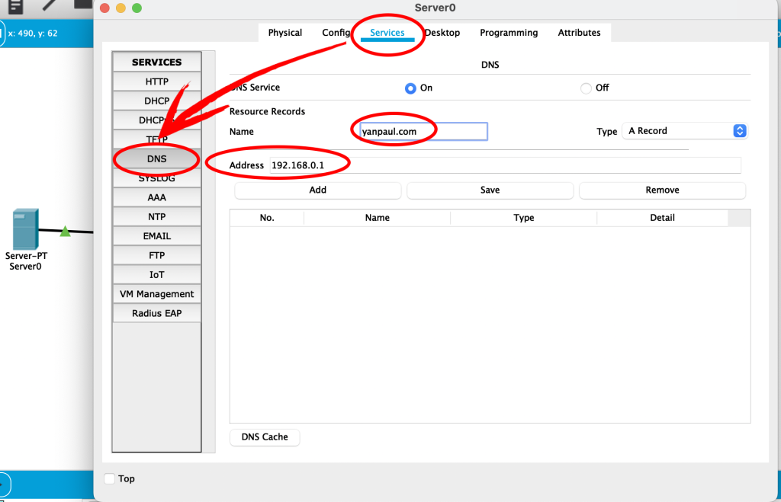This screenshot has height=502, width=781.
Task: Enable the Top checkbox
Action: click(110, 478)
